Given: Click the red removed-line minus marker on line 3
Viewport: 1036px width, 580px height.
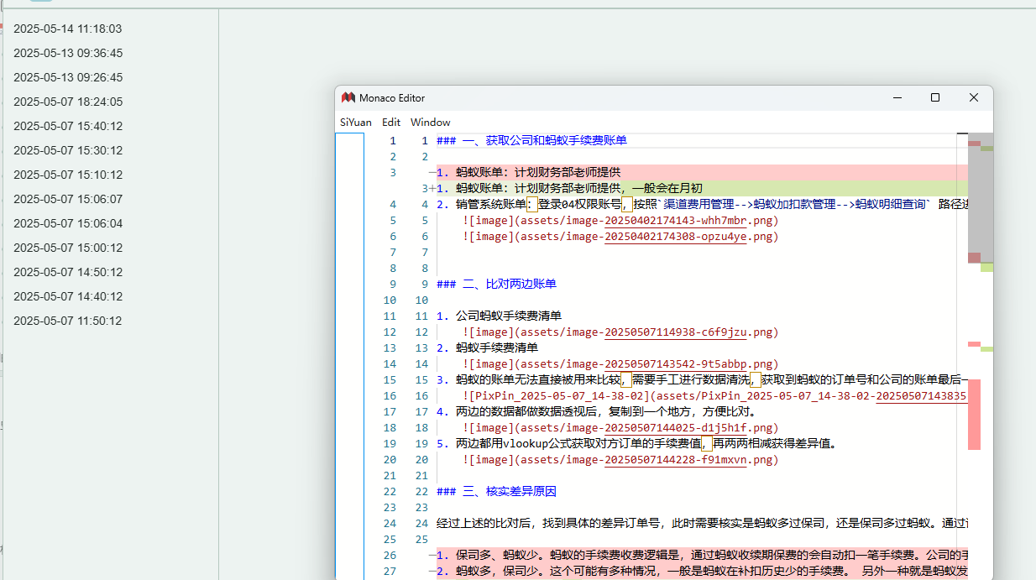Looking at the screenshot, I should [x=432, y=173].
